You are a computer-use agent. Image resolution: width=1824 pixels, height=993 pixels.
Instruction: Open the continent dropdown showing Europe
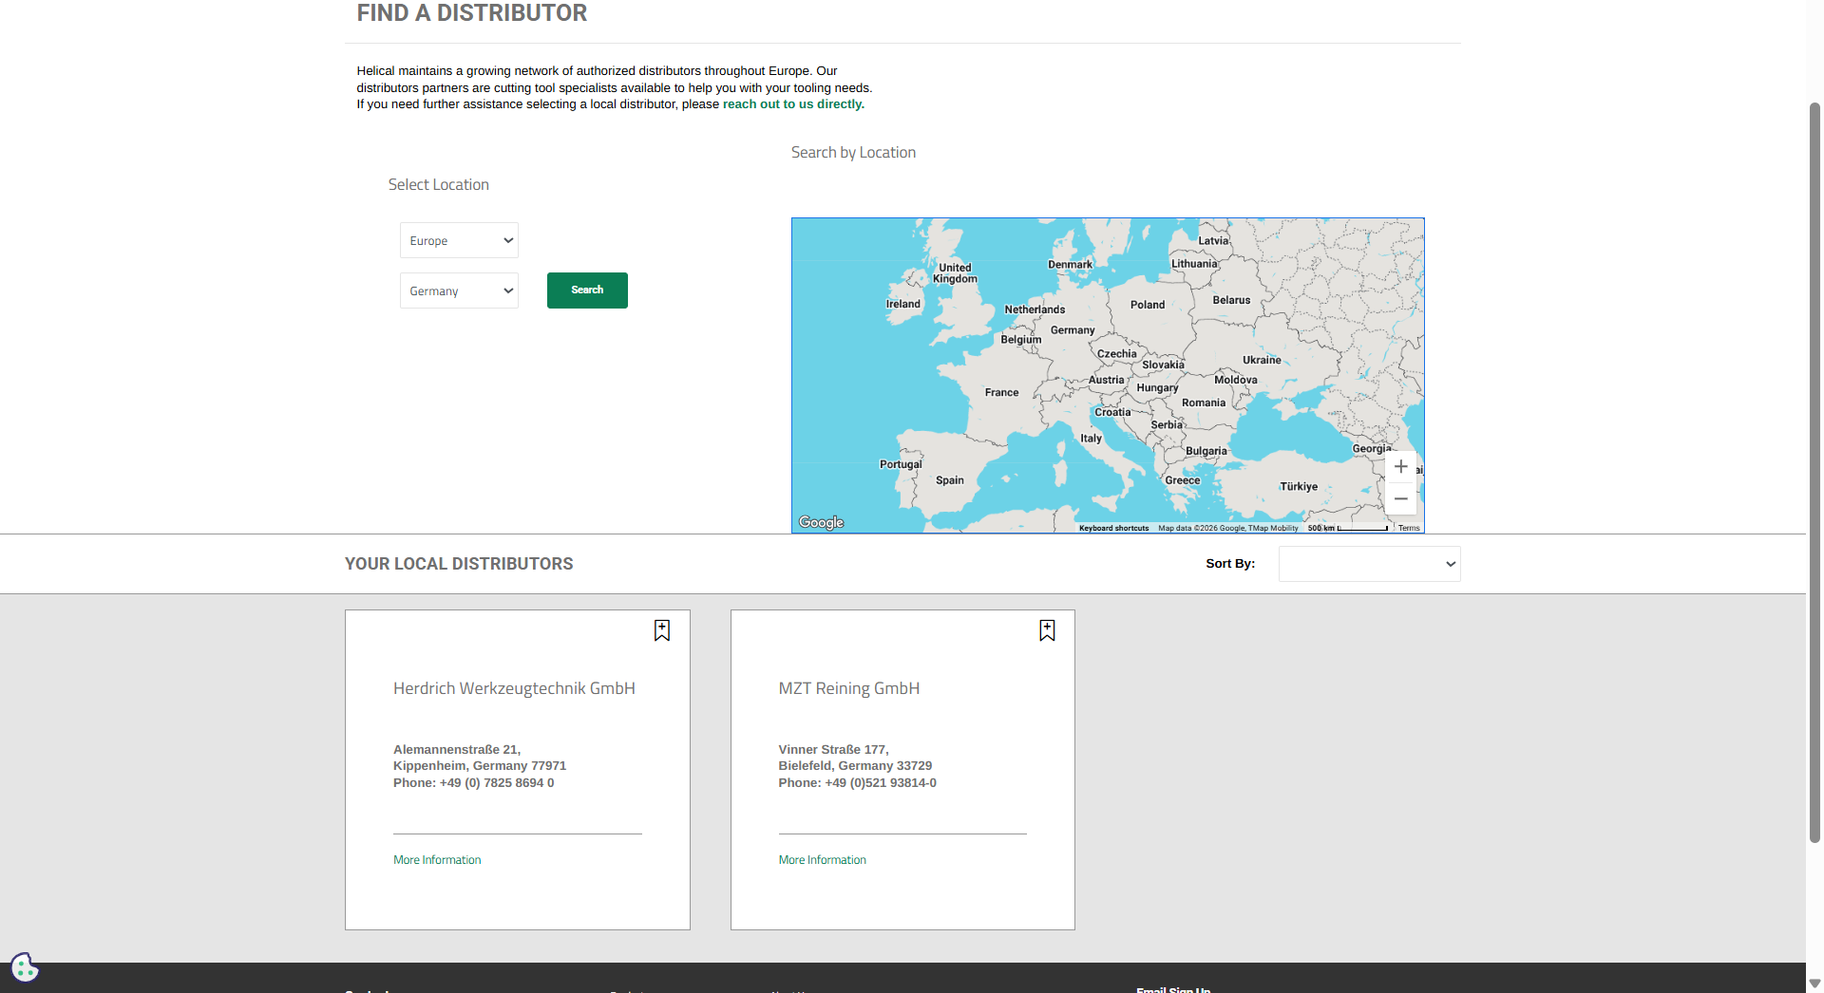click(459, 240)
